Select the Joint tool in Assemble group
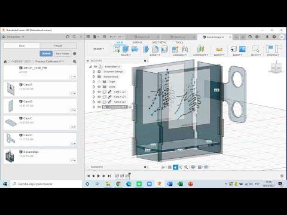This screenshot has width=287, height=215. tap(185, 49)
